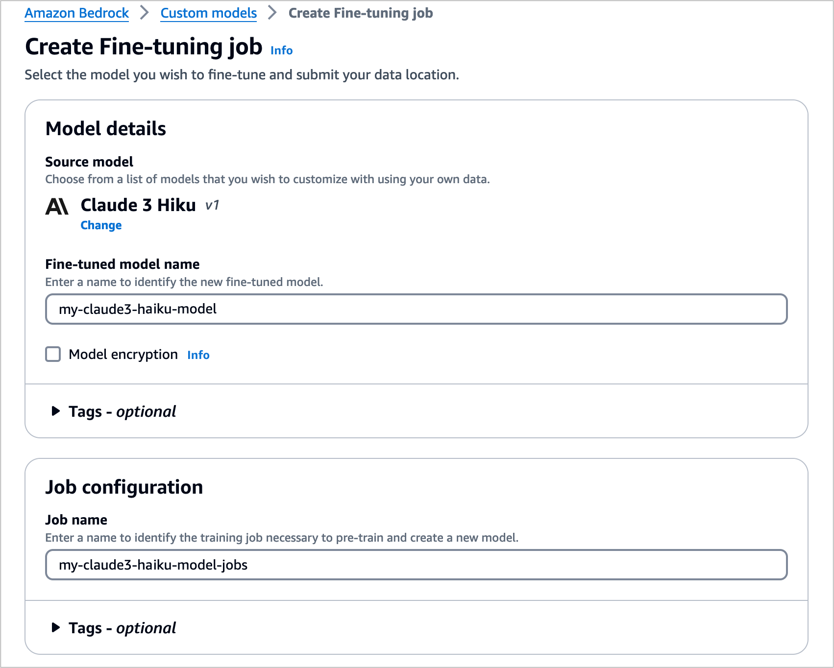
Task: Click the Source model label
Action: click(x=89, y=162)
